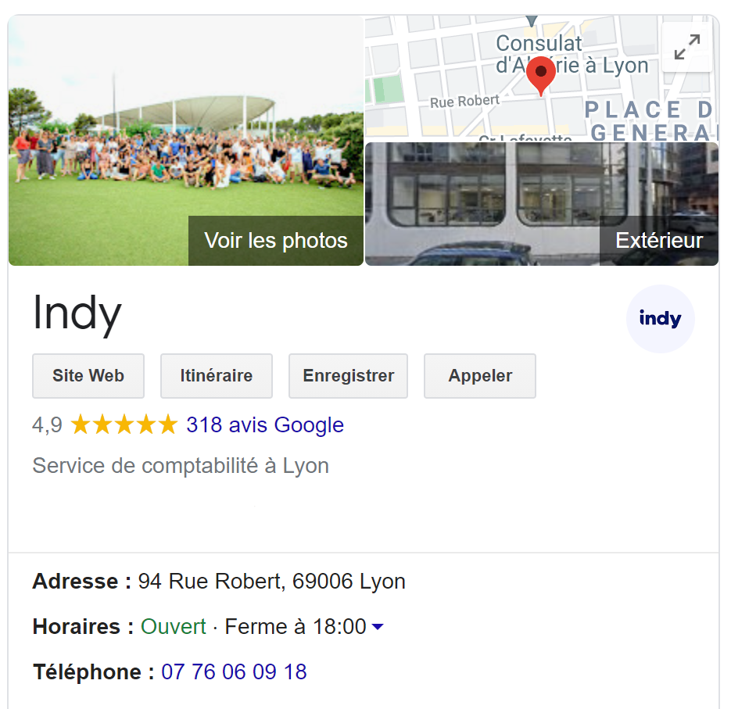Viewport: 731px width, 709px height.
Task: Select the Indy circular logo
Action: click(x=660, y=318)
